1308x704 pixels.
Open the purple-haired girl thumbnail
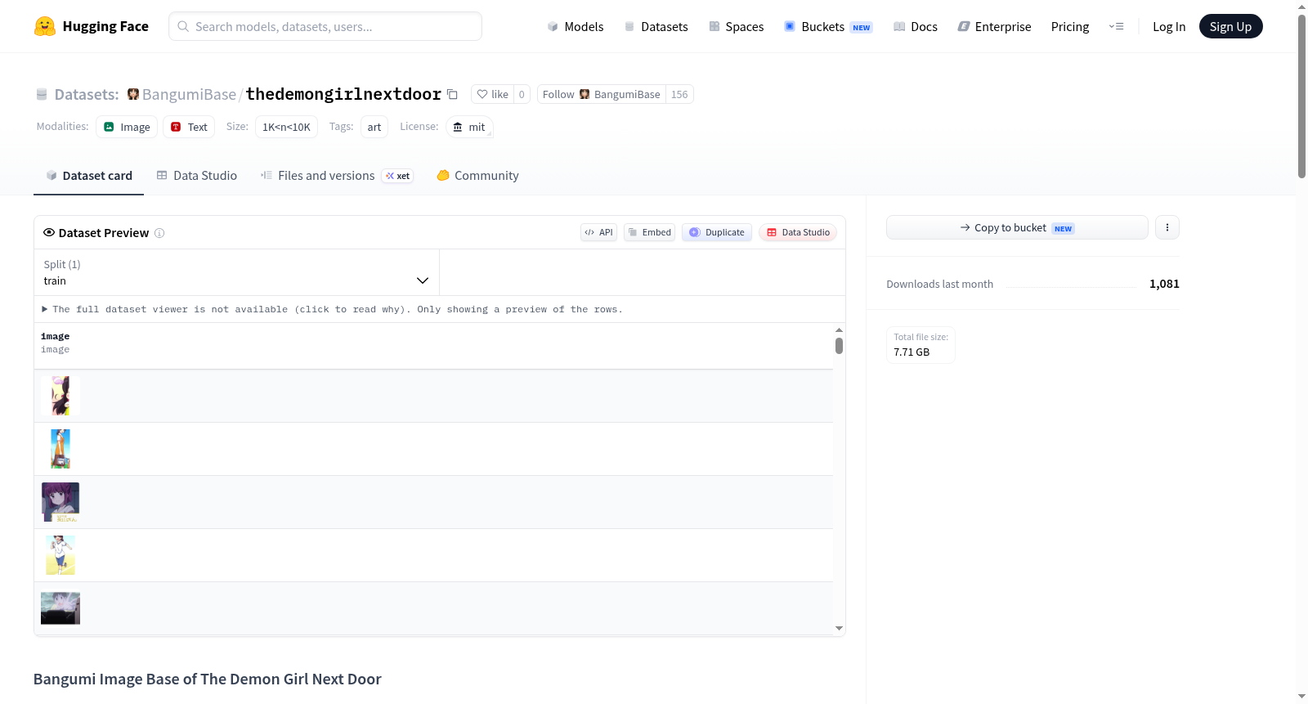[x=60, y=502]
